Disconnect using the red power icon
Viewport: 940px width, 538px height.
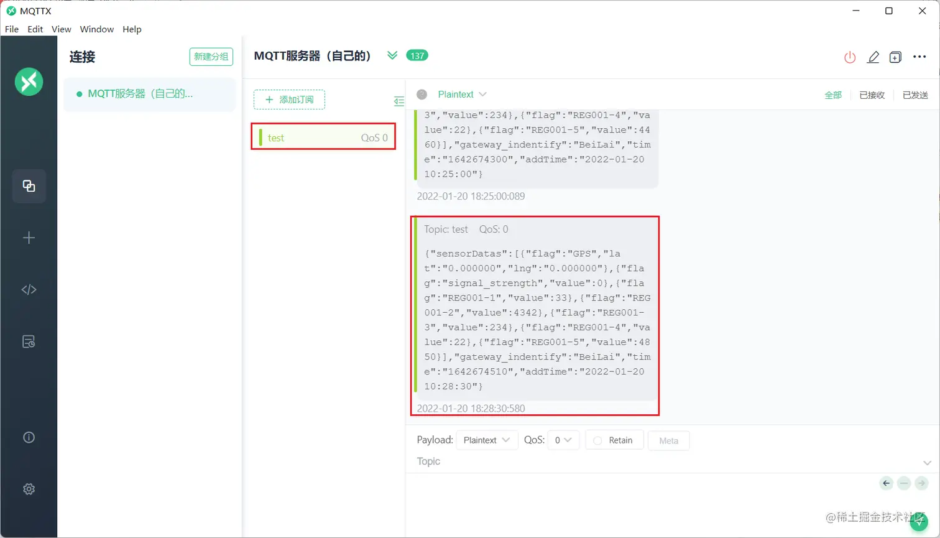[850, 57]
